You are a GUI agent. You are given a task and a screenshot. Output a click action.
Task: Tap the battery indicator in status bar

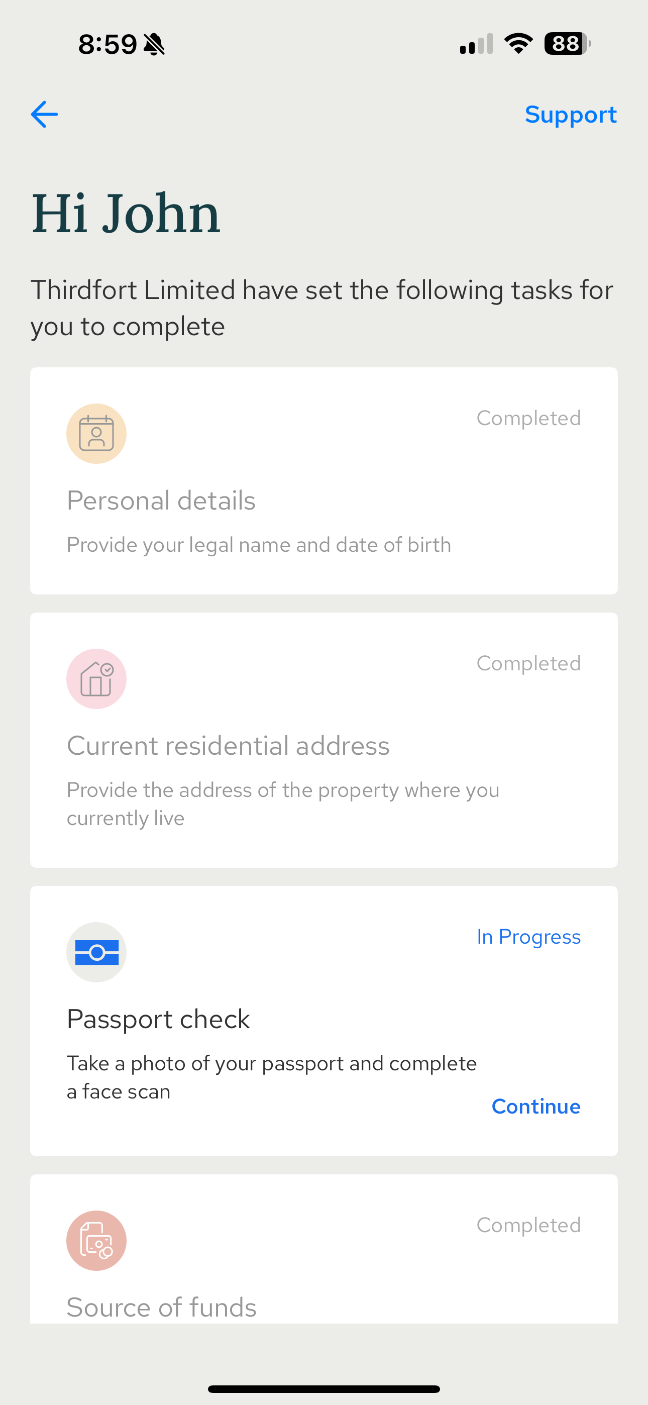pyautogui.click(x=568, y=44)
